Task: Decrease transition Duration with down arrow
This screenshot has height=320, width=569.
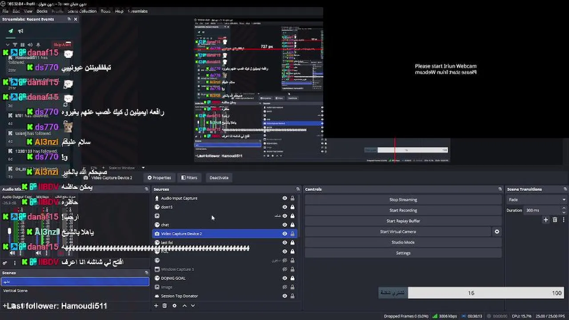Action: [564, 212]
